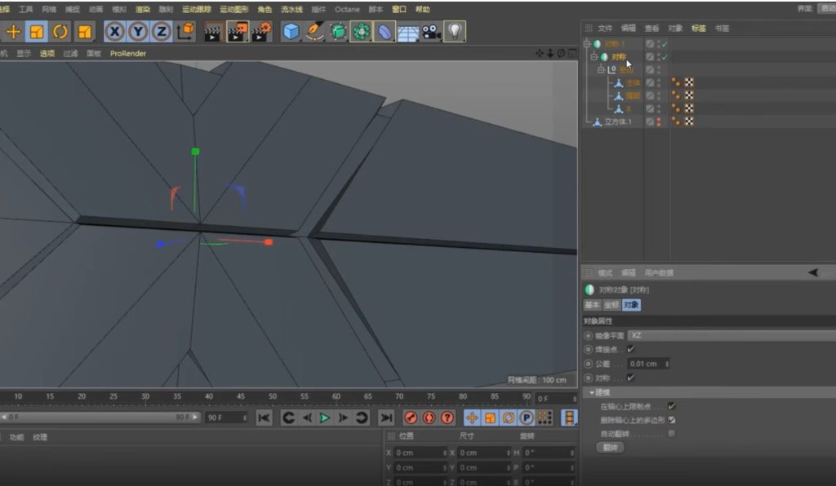Click the current frame 0 F field
This screenshot has height=486, width=836.
click(x=557, y=398)
